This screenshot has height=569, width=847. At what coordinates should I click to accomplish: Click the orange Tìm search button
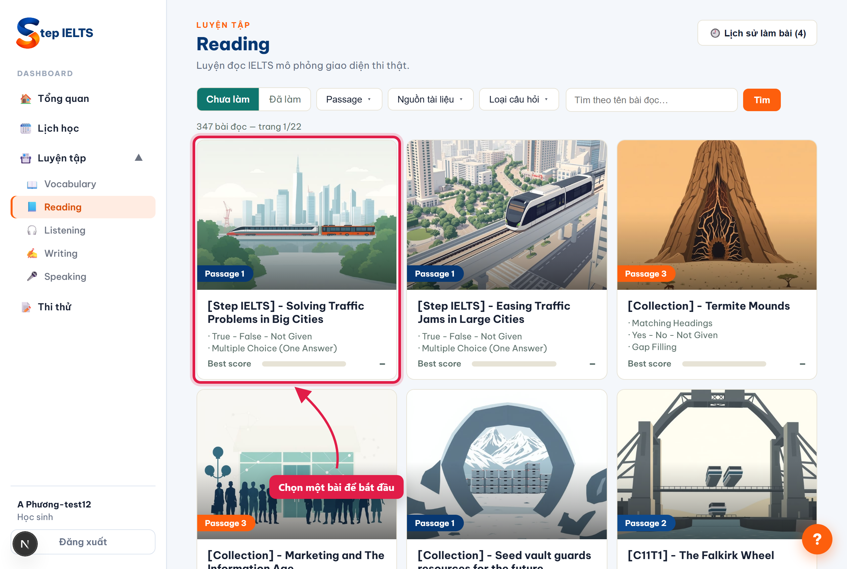(x=761, y=100)
